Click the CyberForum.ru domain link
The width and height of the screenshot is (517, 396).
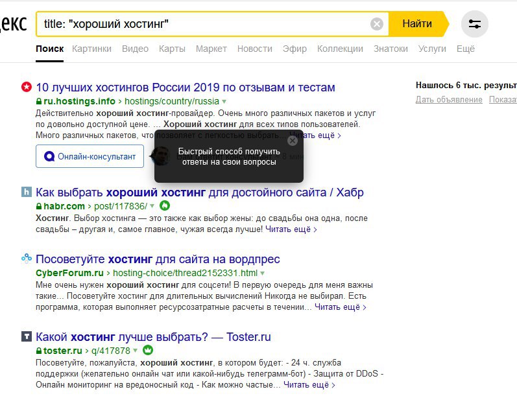[70, 273]
